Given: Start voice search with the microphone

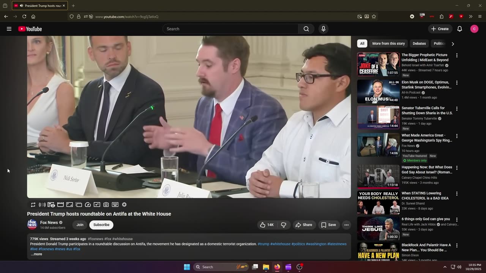Looking at the screenshot, I should (323, 29).
